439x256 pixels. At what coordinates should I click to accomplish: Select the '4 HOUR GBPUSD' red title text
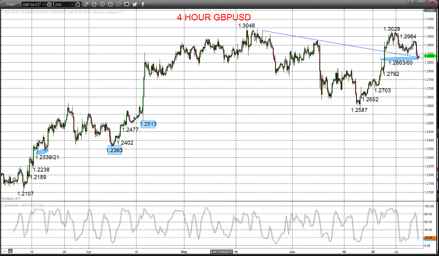click(x=214, y=17)
